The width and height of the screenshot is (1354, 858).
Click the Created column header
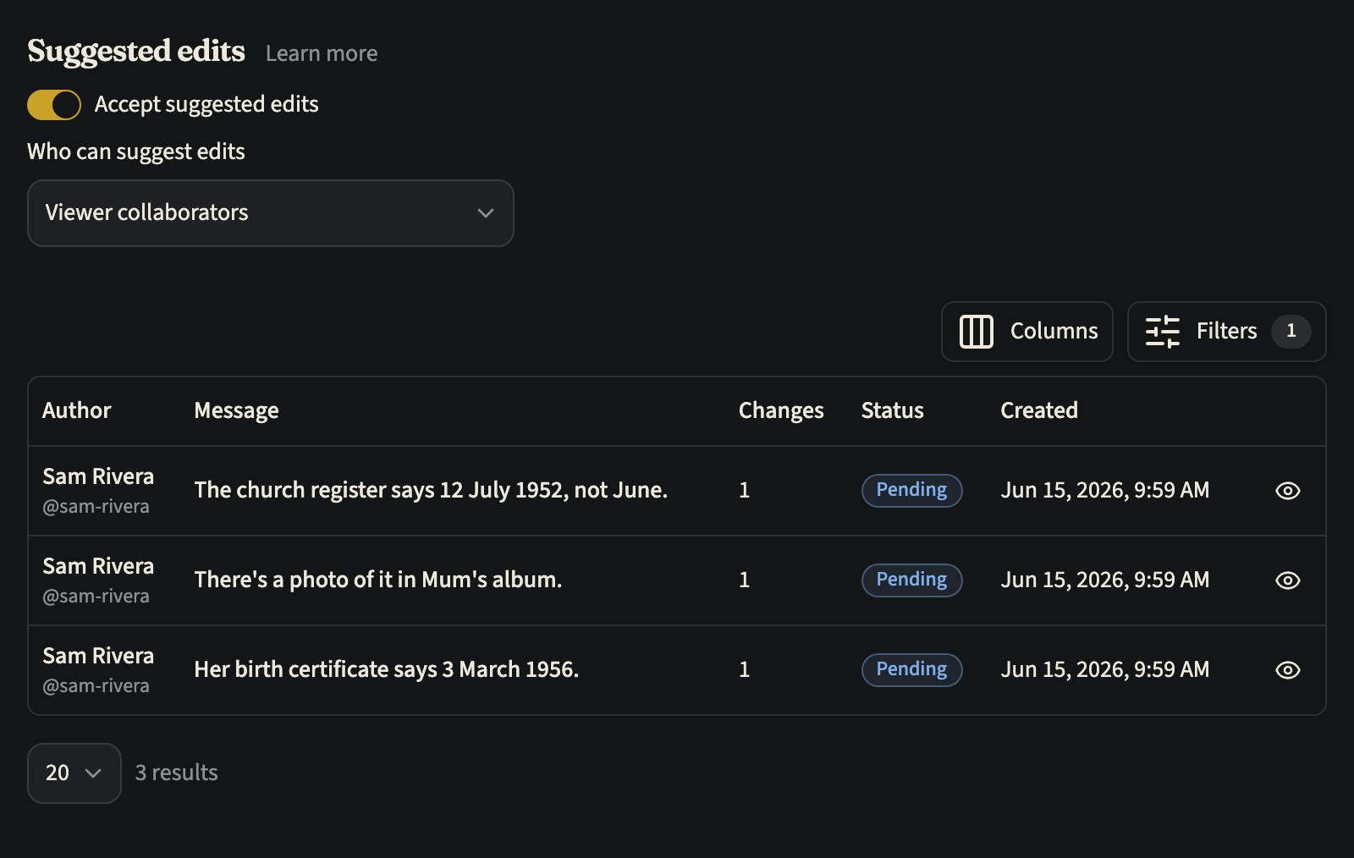(x=1039, y=410)
